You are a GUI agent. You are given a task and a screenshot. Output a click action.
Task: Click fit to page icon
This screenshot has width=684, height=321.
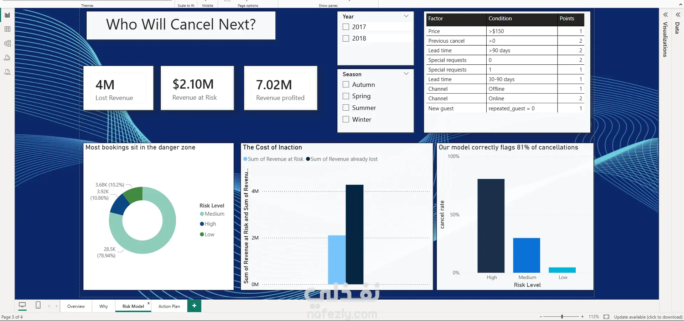click(x=606, y=317)
